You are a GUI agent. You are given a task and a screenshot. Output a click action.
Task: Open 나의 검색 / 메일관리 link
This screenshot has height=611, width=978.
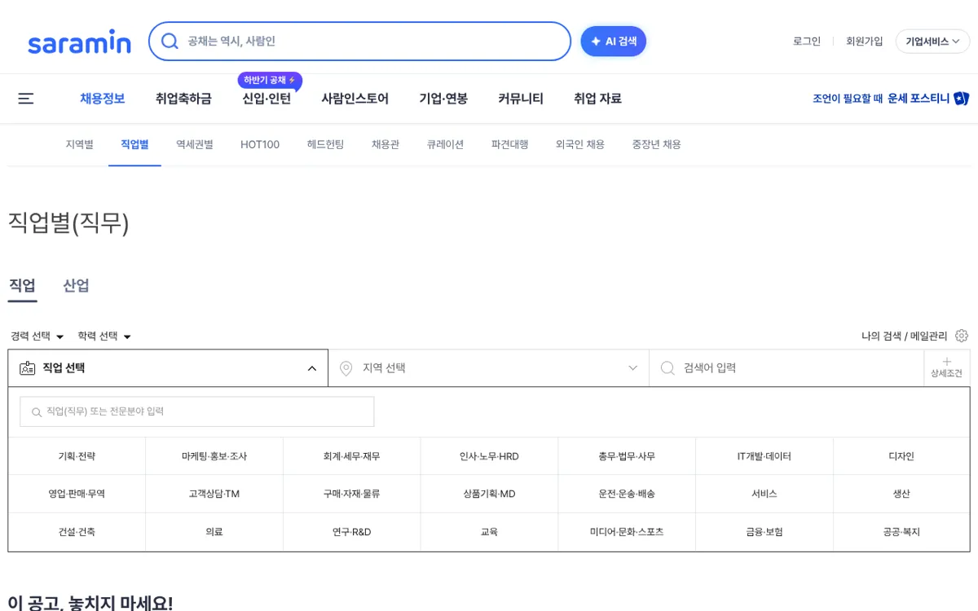[x=905, y=336]
